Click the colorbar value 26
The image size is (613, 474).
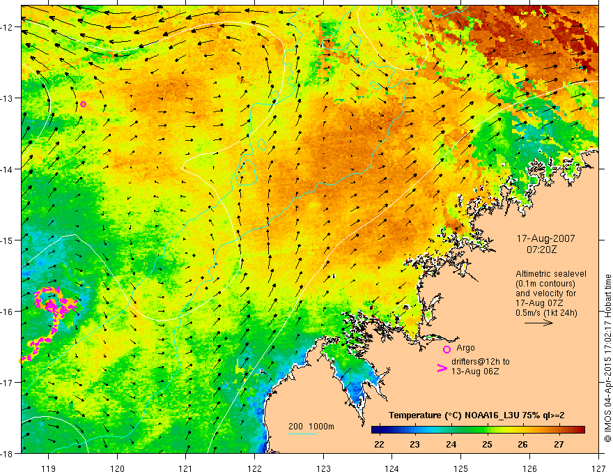(x=522, y=444)
